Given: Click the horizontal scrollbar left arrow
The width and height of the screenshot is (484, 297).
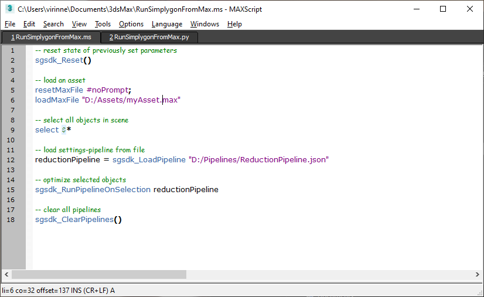Looking at the screenshot, I should pyautogui.click(x=6, y=274).
